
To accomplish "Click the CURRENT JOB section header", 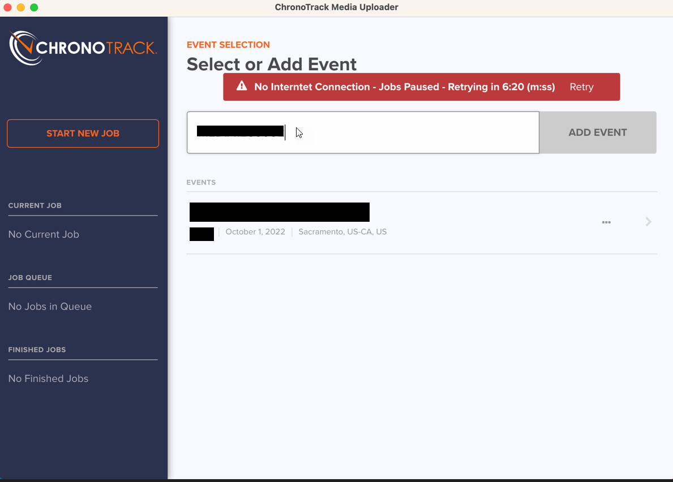I will coord(35,205).
